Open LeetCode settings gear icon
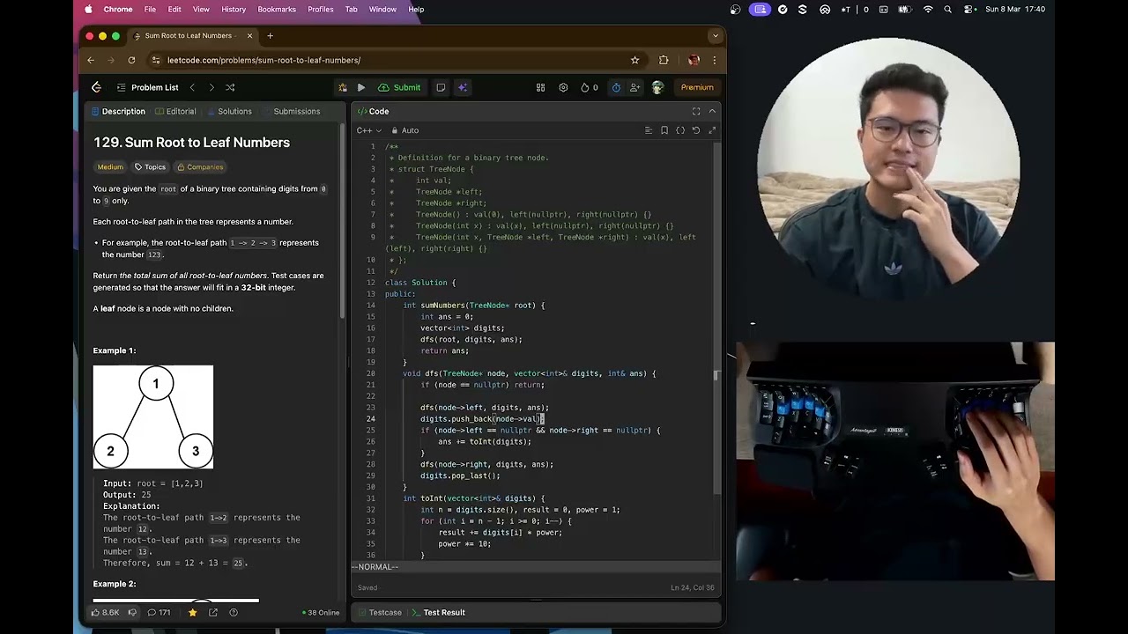This screenshot has height=634, width=1128. pos(563,87)
